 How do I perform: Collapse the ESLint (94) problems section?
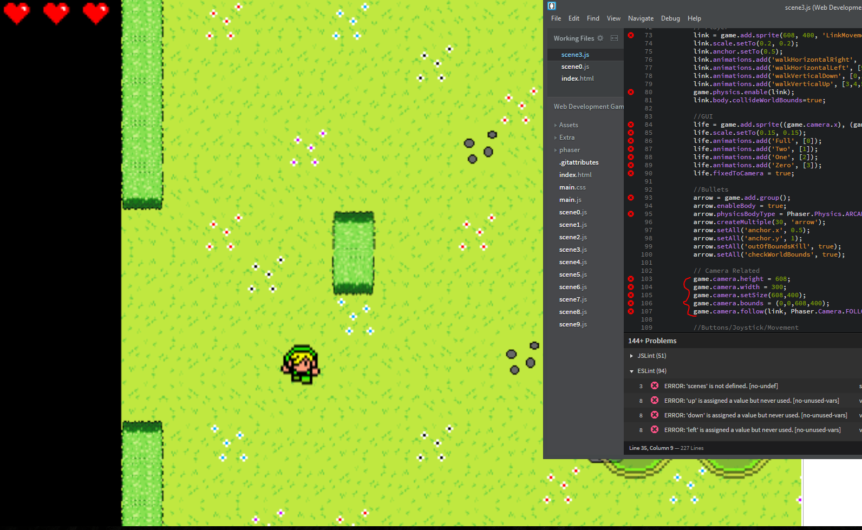(631, 371)
